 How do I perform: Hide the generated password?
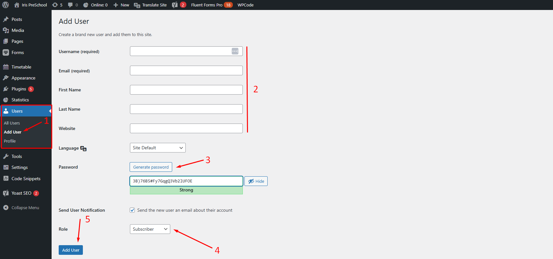(256, 181)
